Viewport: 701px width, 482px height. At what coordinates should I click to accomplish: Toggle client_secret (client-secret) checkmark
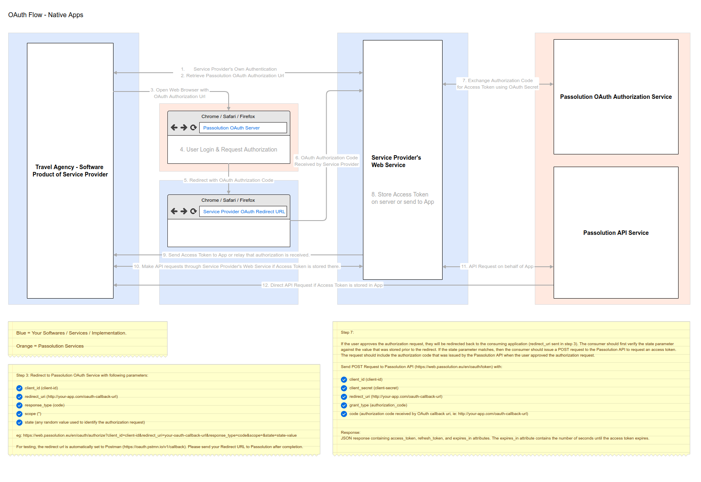click(x=344, y=388)
